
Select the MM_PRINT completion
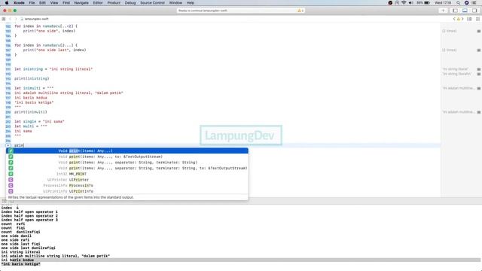127,174
